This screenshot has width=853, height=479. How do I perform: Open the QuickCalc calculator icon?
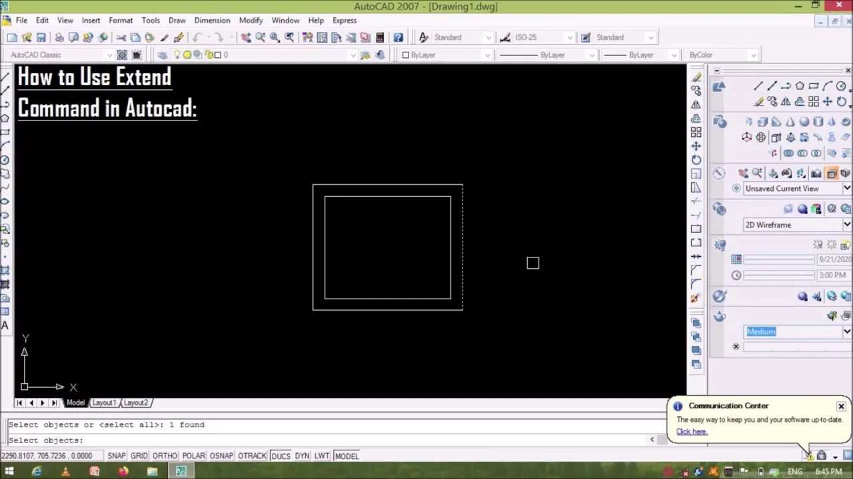point(380,37)
